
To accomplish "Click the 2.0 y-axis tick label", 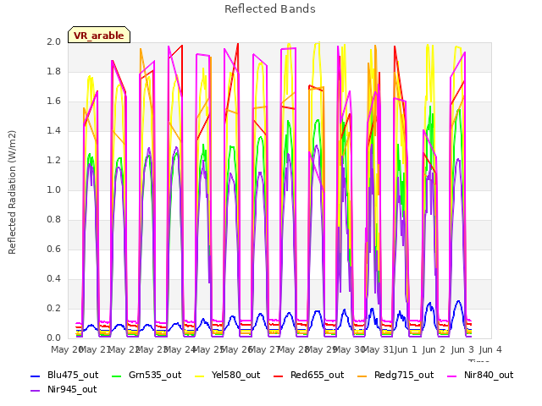I will [x=54, y=41].
